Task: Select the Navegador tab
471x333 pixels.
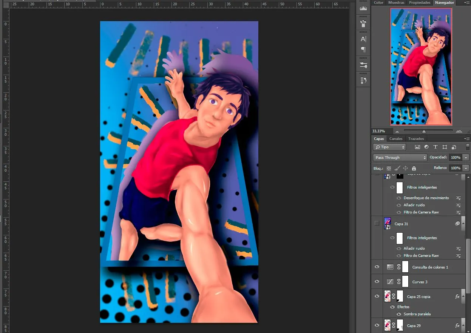Action: pos(444,3)
